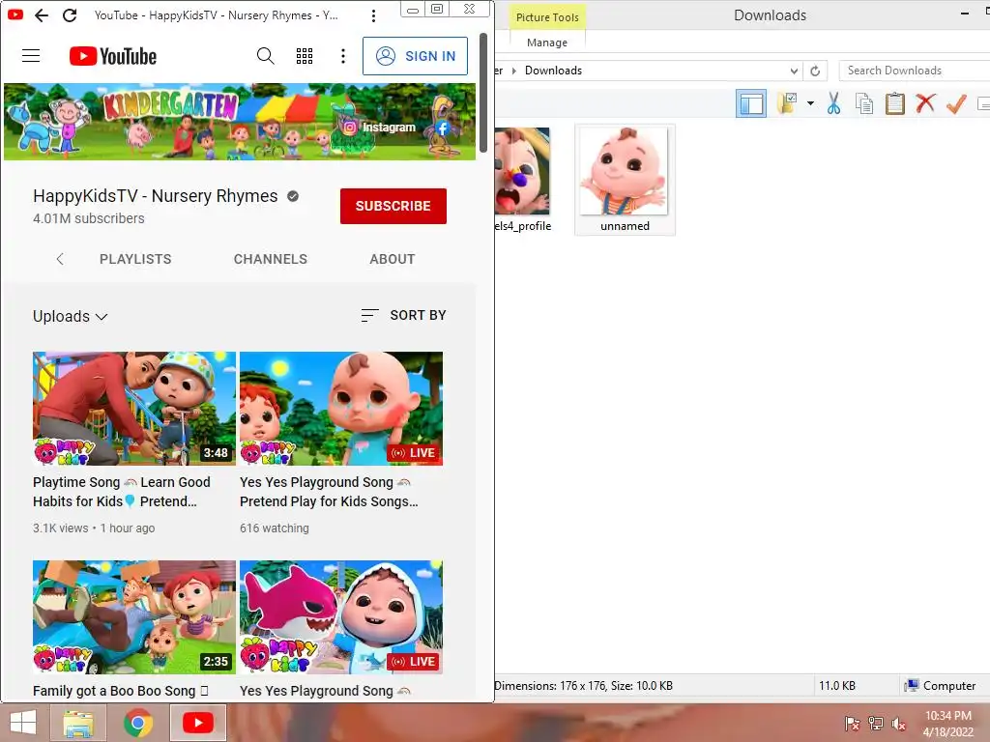Open Google Chrome from the taskbar
The image size is (990, 742).
(x=138, y=723)
